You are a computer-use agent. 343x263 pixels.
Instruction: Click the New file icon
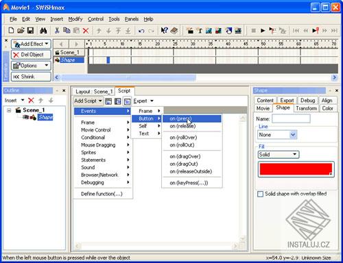(x=11, y=30)
